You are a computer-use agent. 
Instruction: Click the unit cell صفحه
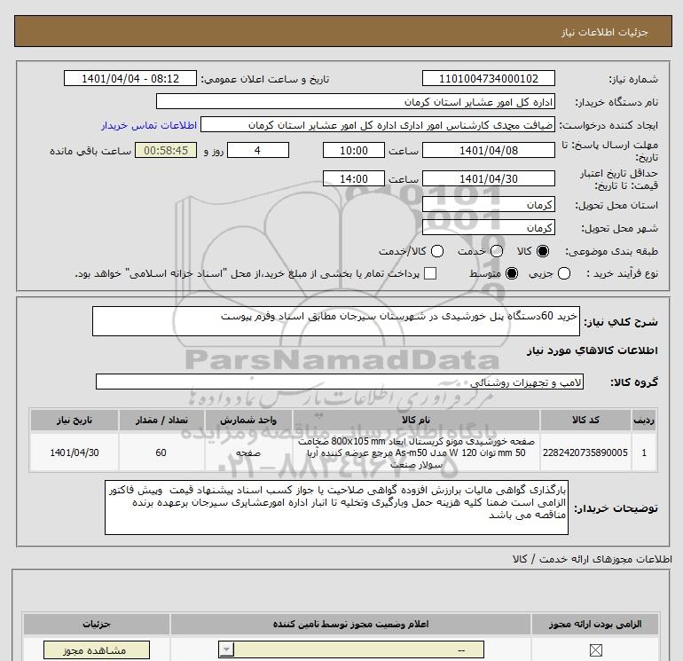pyautogui.click(x=248, y=452)
